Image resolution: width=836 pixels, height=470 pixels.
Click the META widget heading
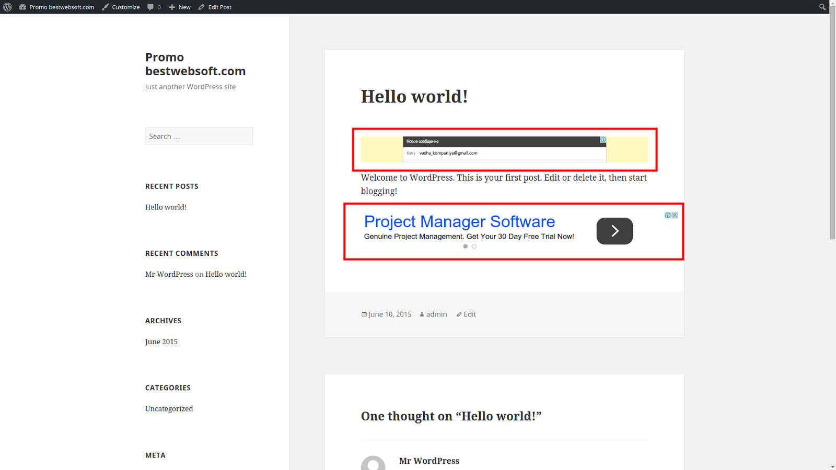tap(155, 455)
